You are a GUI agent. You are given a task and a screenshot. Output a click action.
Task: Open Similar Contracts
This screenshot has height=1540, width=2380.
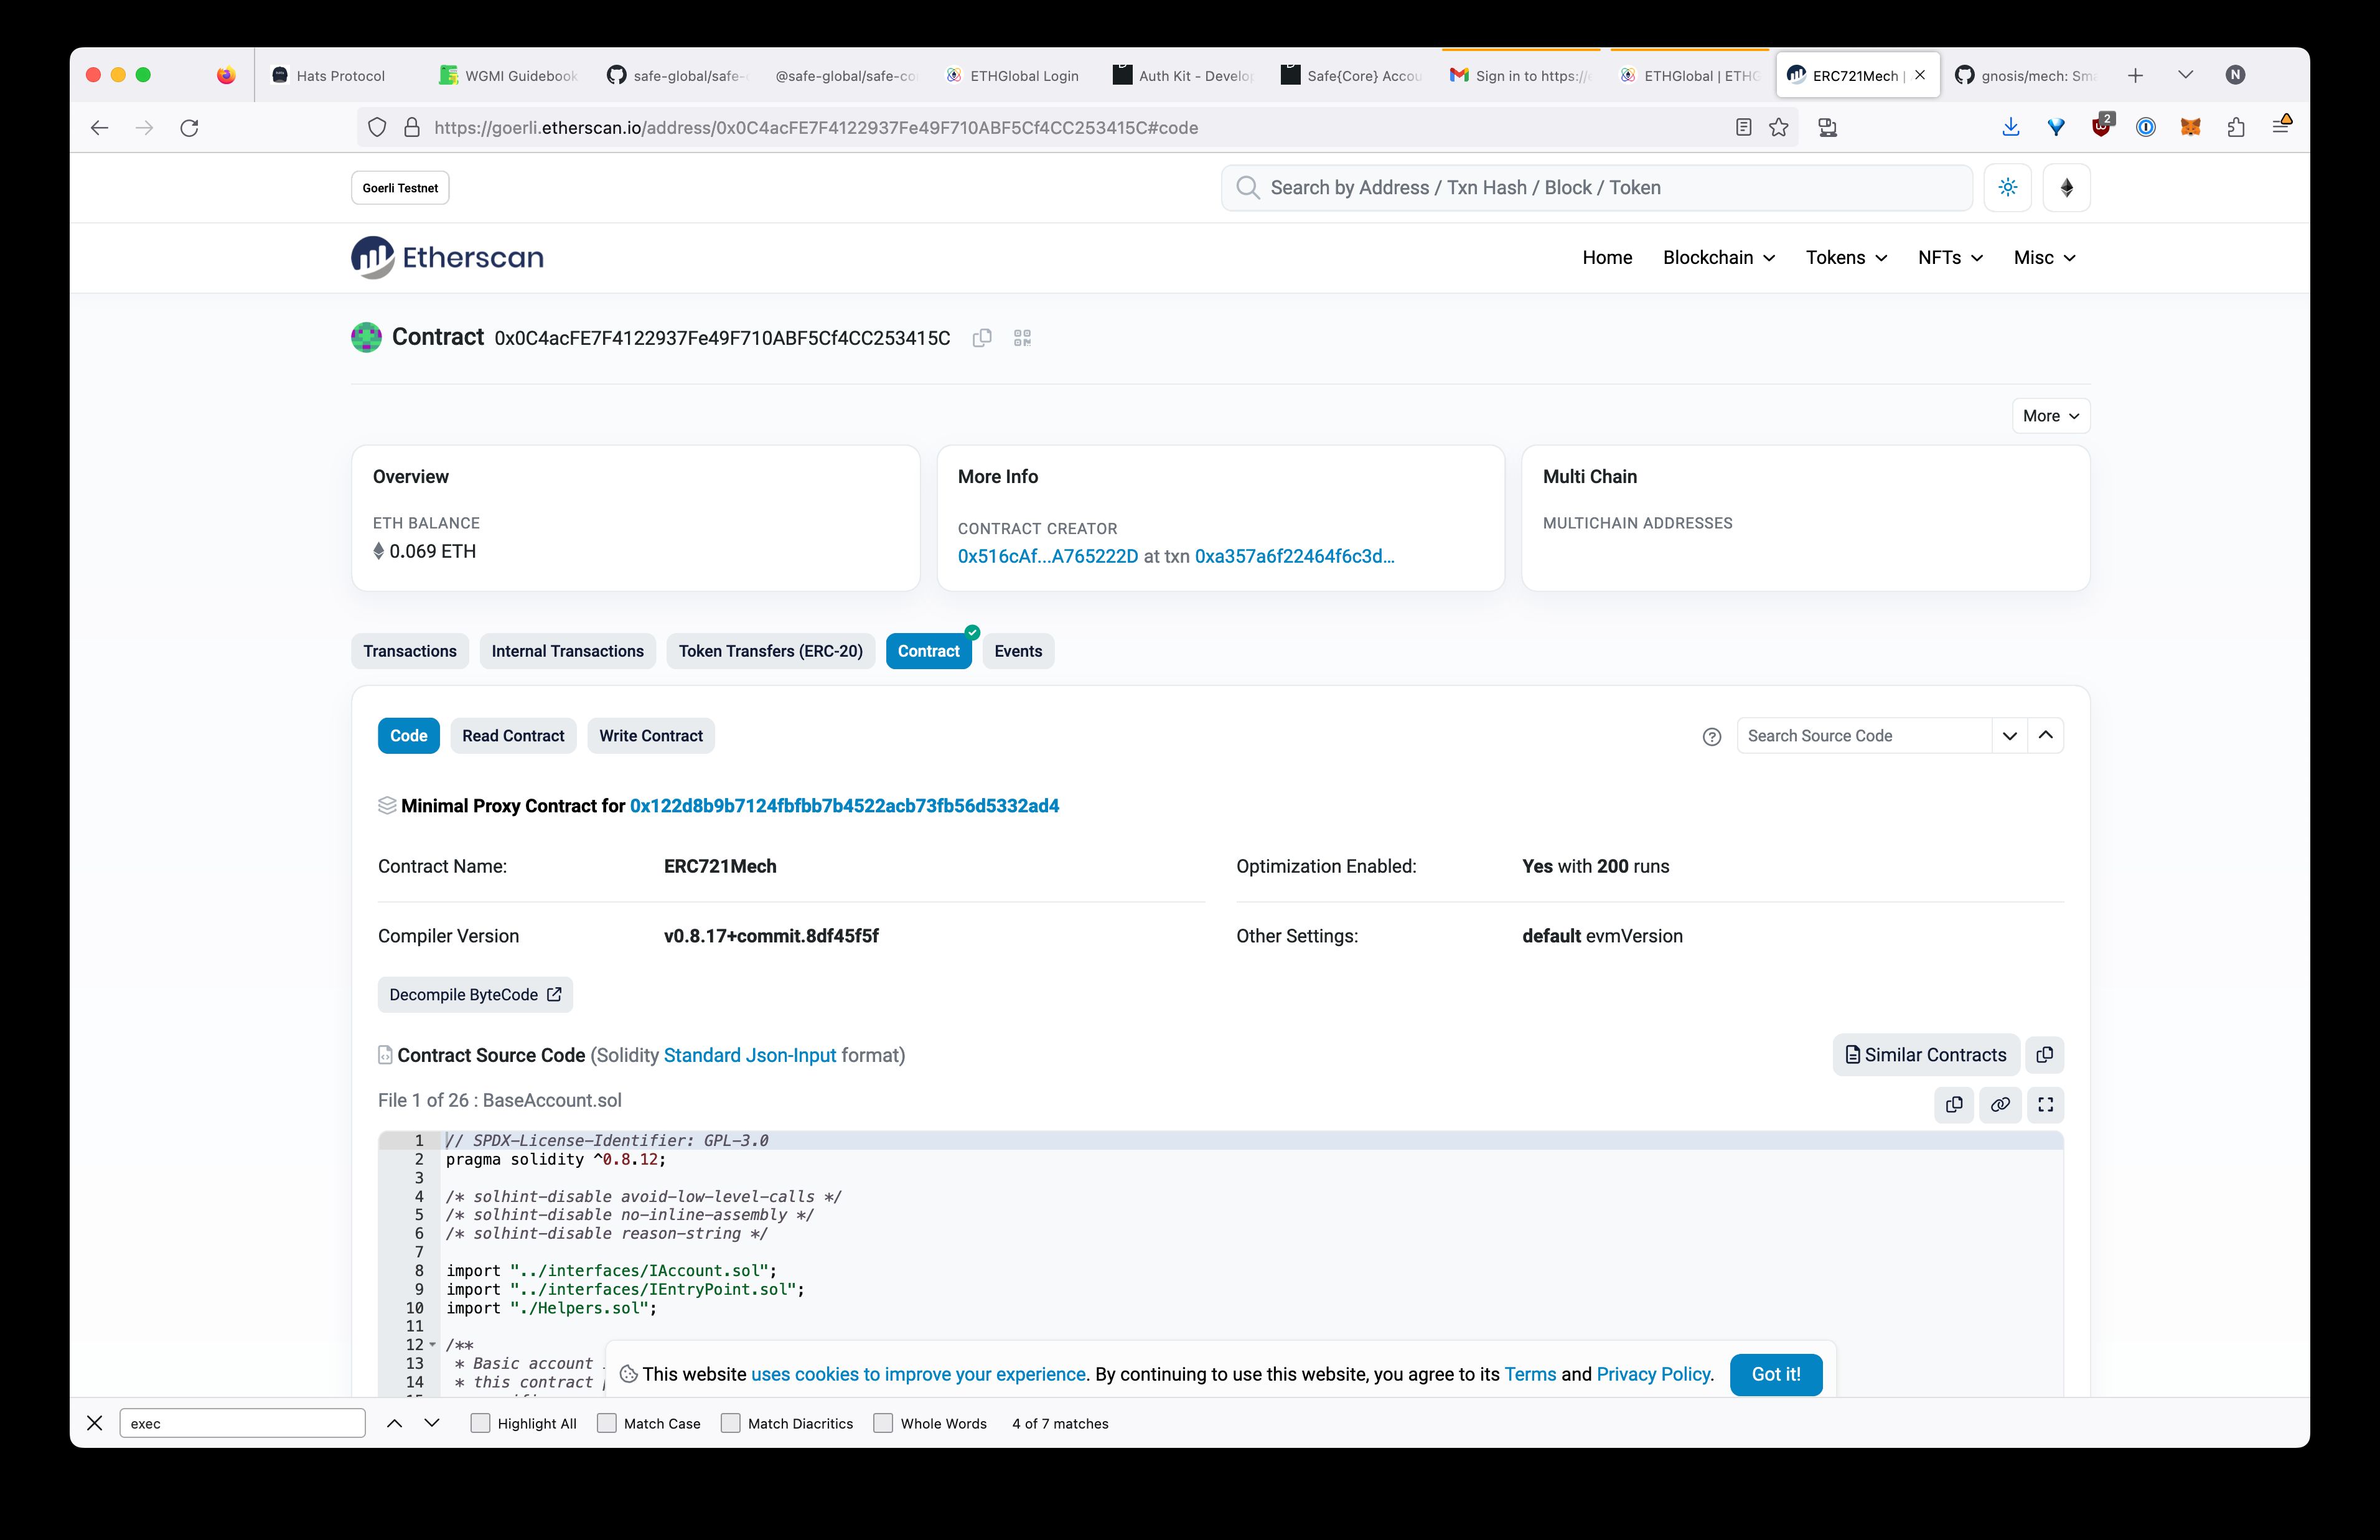pos(1926,1055)
